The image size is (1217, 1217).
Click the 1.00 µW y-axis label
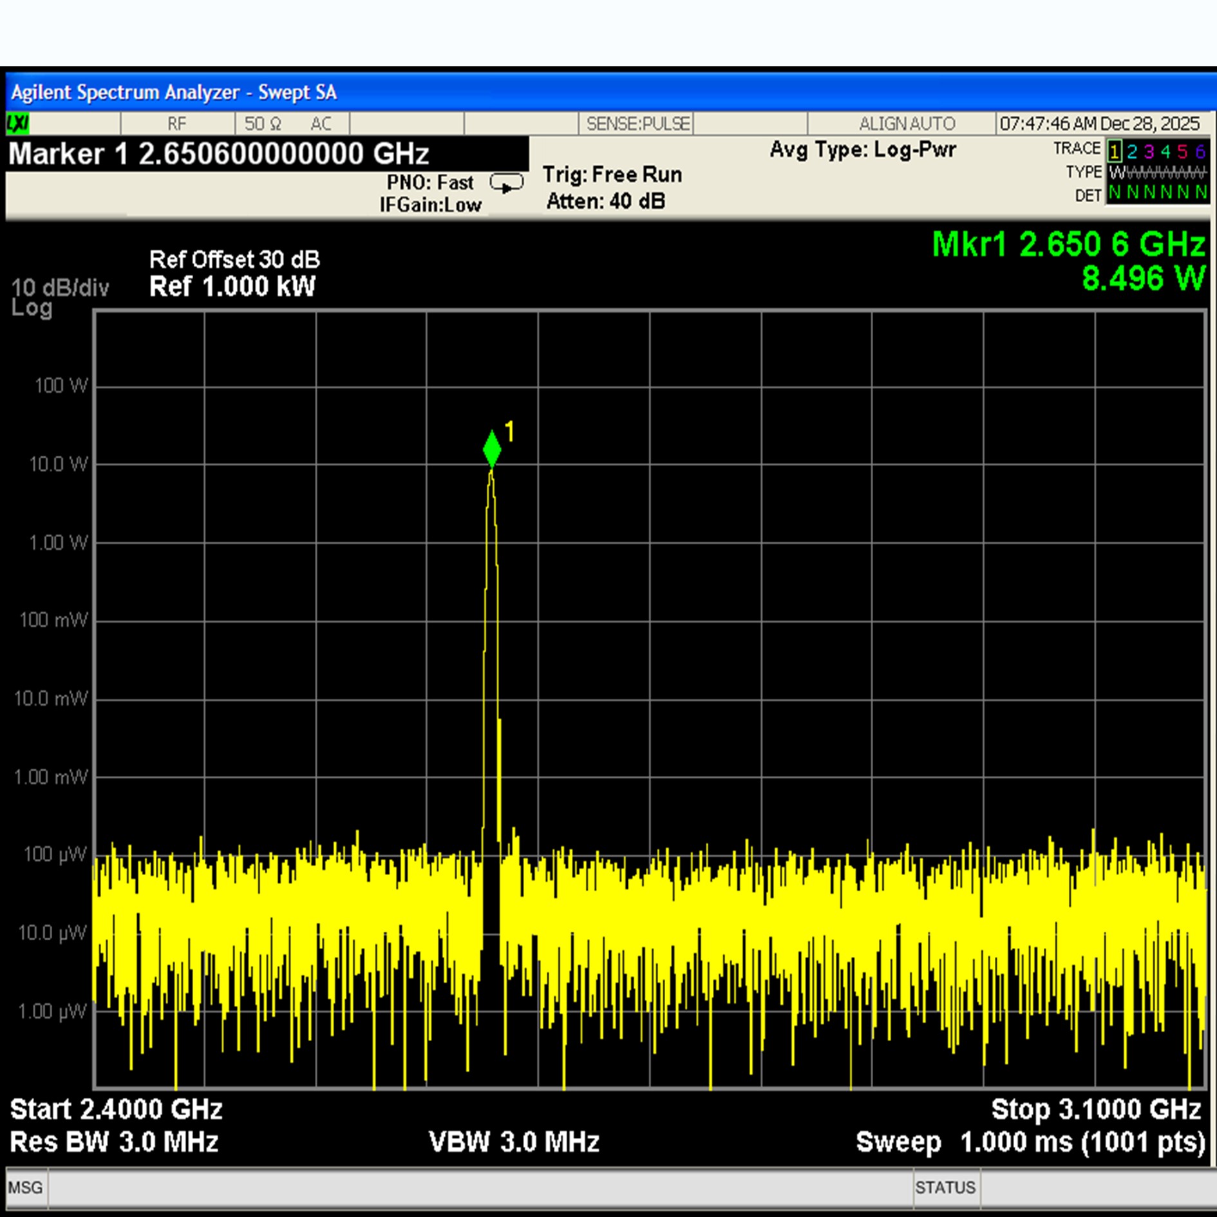(x=52, y=1012)
